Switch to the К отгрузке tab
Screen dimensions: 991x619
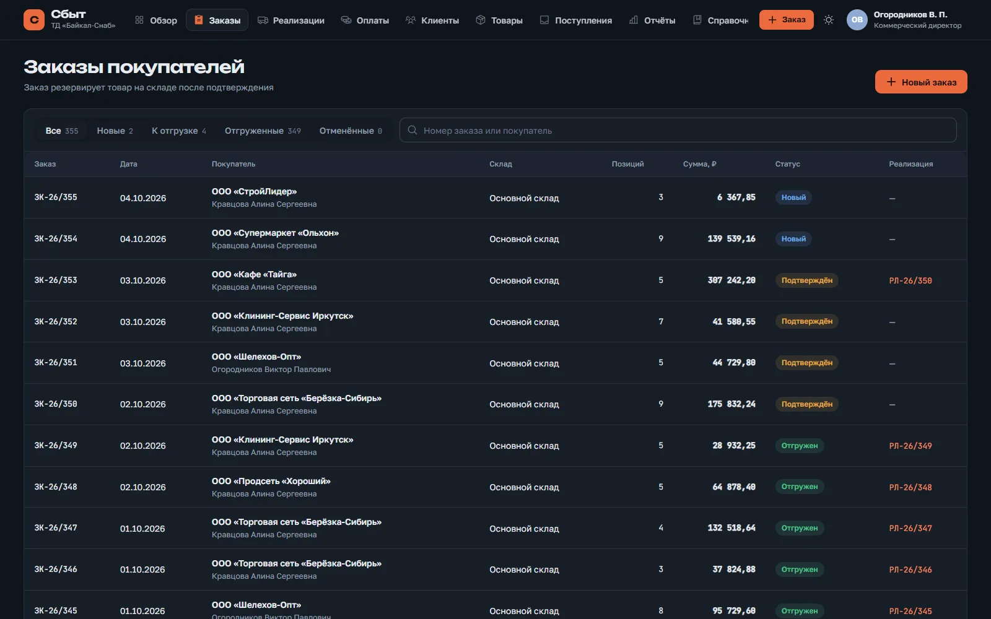click(179, 131)
